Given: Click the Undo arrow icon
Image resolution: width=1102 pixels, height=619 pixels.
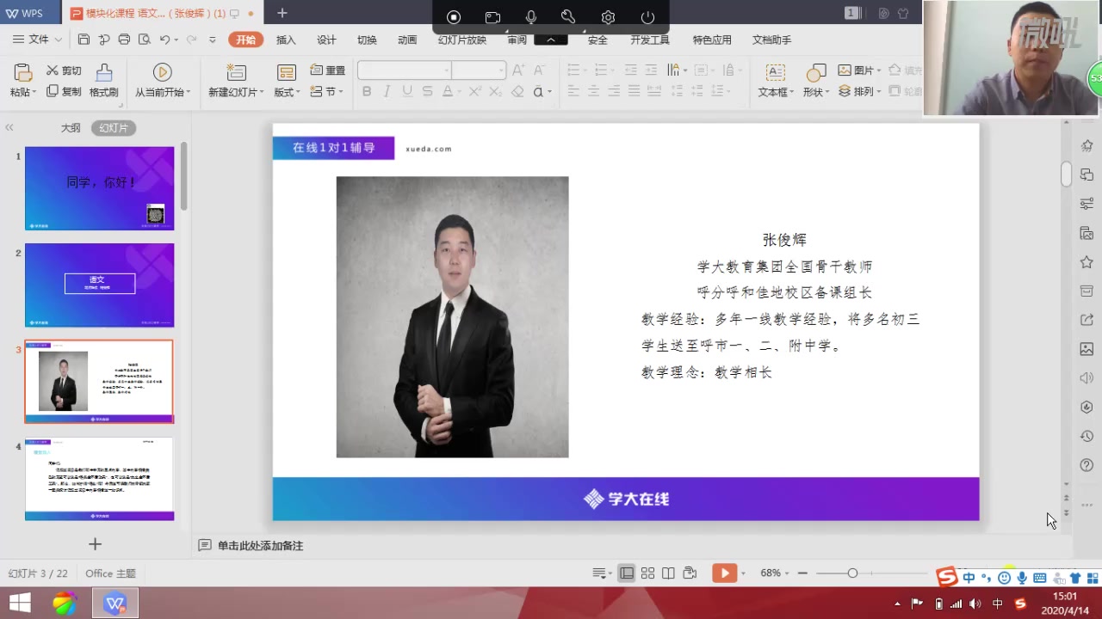Looking at the screenshot, I should click(164, 40).
